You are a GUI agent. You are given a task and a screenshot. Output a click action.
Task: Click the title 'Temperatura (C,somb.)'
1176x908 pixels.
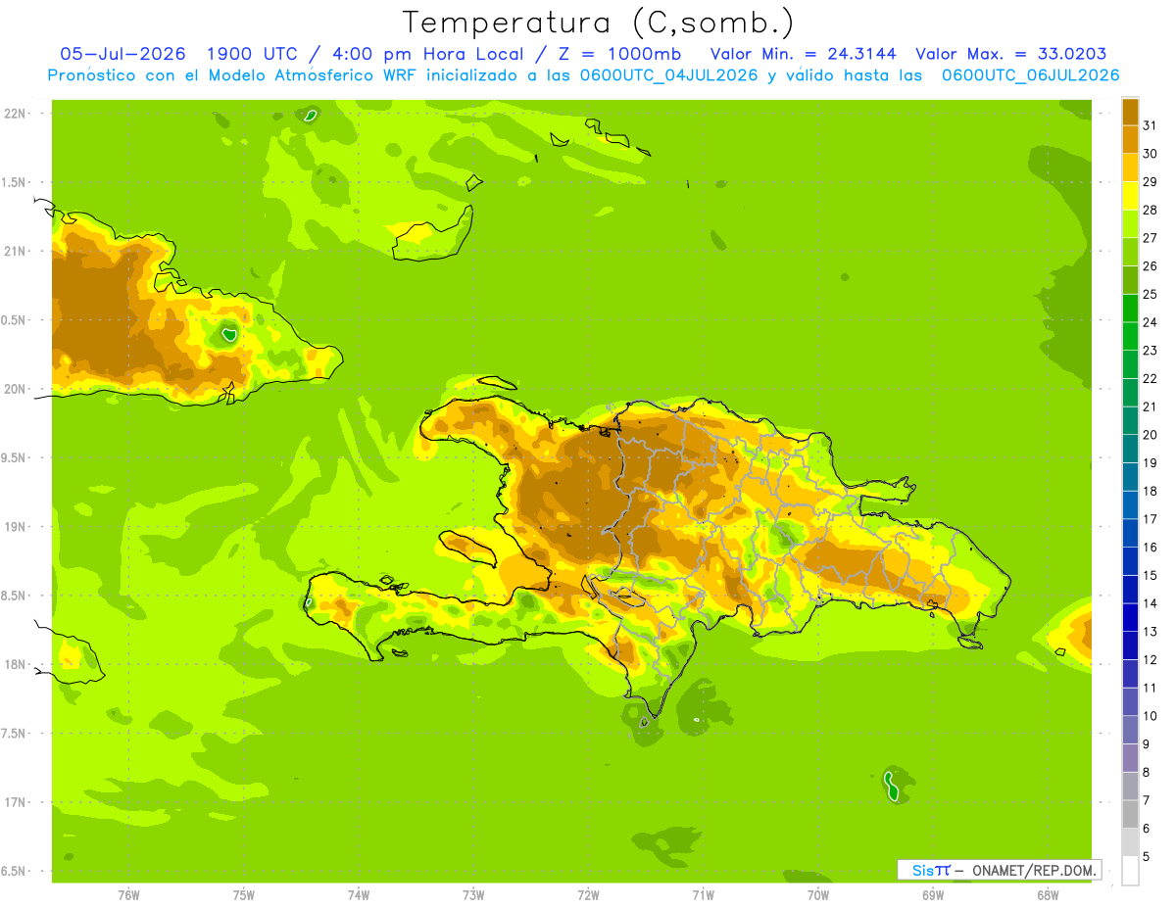(x=598, y=23)
